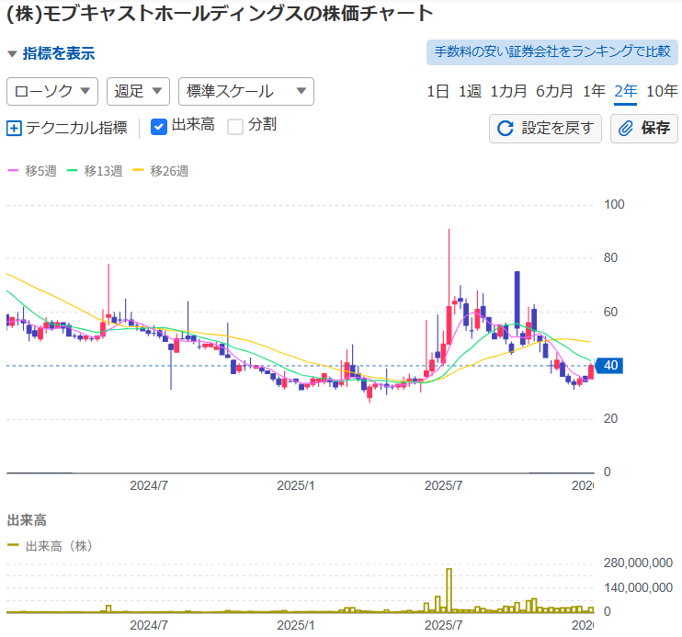Viewport: 682px width, 637px height.
Task: Click the tall volume spike bar near 2025/7
Action: 449,590
